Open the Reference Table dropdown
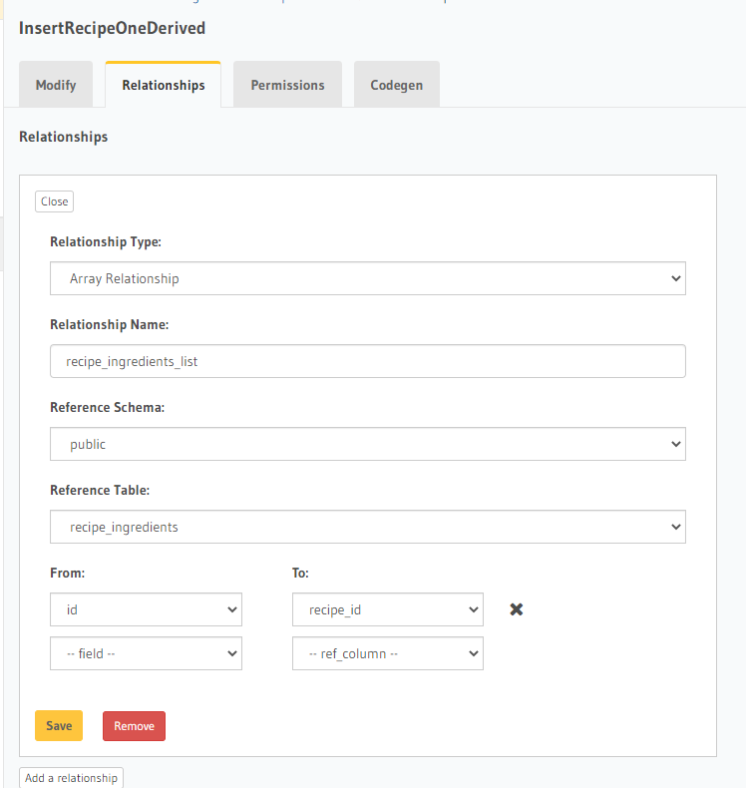 point(368,528)
